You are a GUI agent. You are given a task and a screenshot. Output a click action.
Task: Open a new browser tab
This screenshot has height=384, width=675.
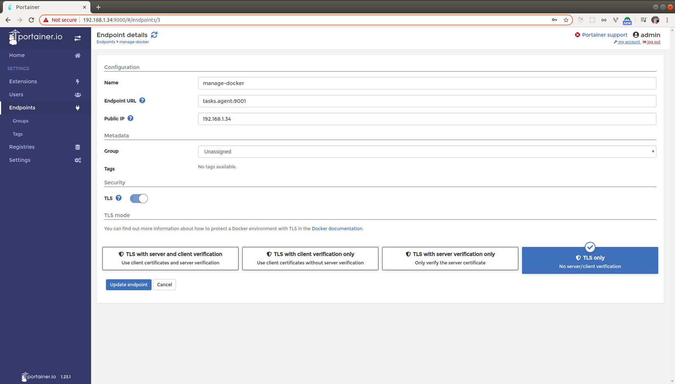pos(98,7)
